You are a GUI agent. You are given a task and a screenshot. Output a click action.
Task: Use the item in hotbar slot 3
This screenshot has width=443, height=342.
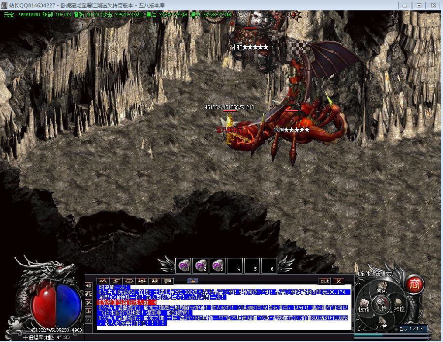(x=218, y=266)
